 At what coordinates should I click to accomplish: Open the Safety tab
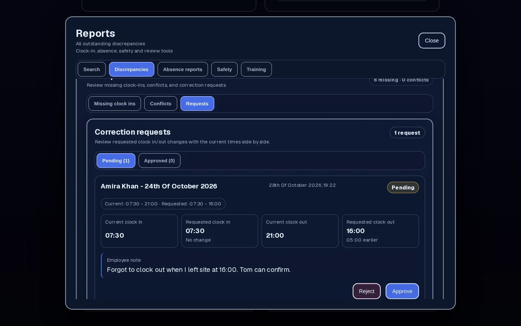pos(224,69)
